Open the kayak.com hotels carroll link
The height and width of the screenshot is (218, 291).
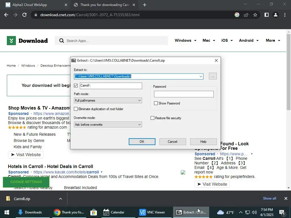(66, 172)
